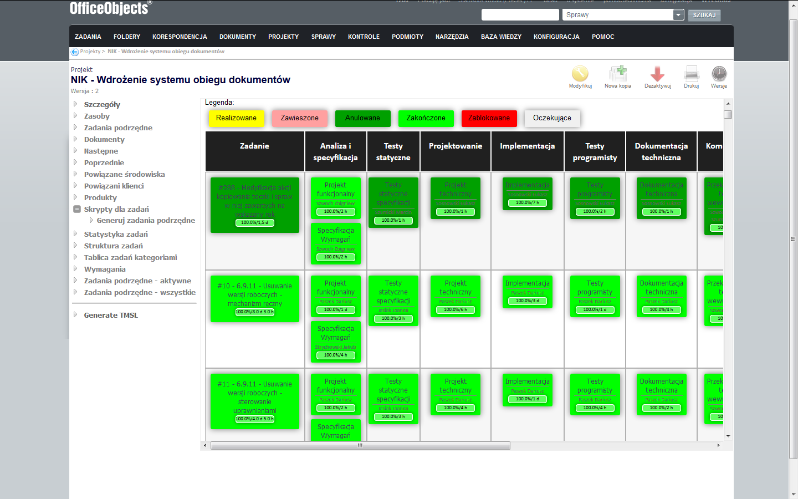Open the POMOC menu
Screen dimensions: 798x499
pyautogui.click(x=603, y=37)
